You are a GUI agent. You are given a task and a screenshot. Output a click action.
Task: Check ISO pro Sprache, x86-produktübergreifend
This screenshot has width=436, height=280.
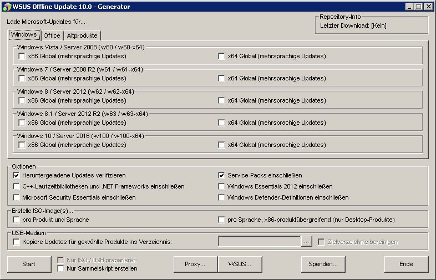[x=222, y=220]
